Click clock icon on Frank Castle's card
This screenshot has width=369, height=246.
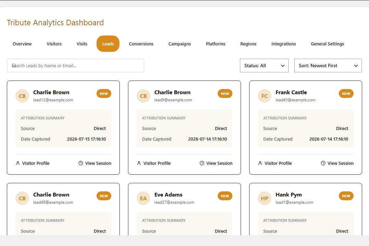click(323, 163)
